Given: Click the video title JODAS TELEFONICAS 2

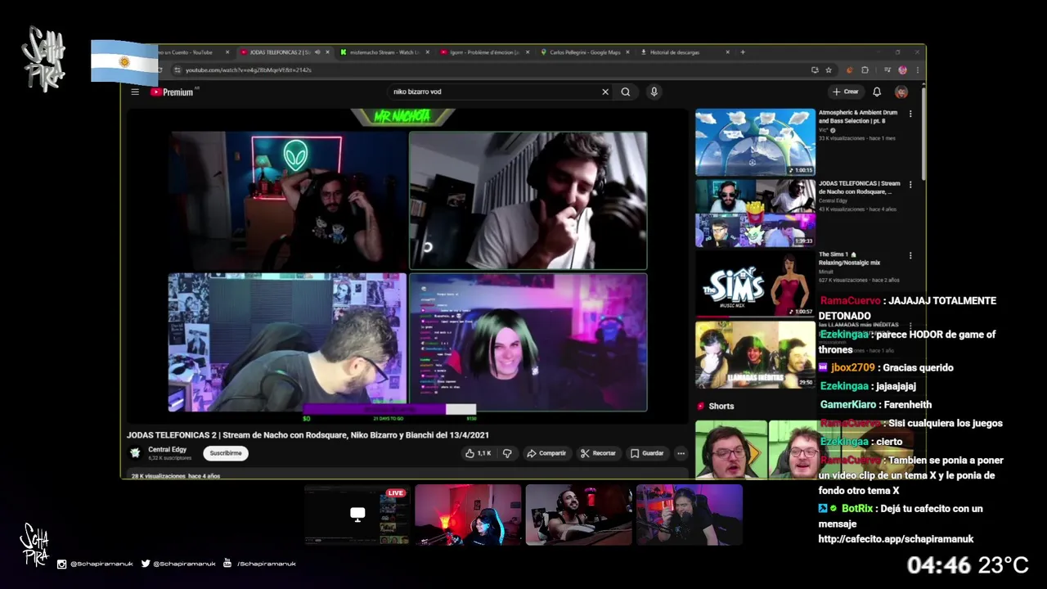Looking at the screenshot, I should (x=308, y=435).
